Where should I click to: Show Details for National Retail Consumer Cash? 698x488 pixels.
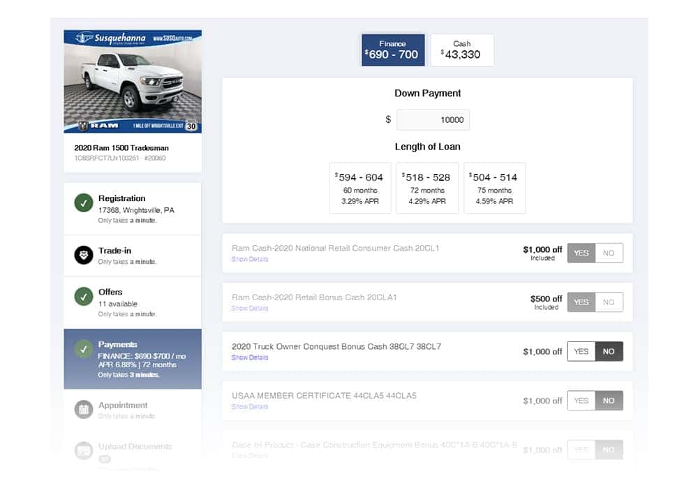(x=250, y=259)
